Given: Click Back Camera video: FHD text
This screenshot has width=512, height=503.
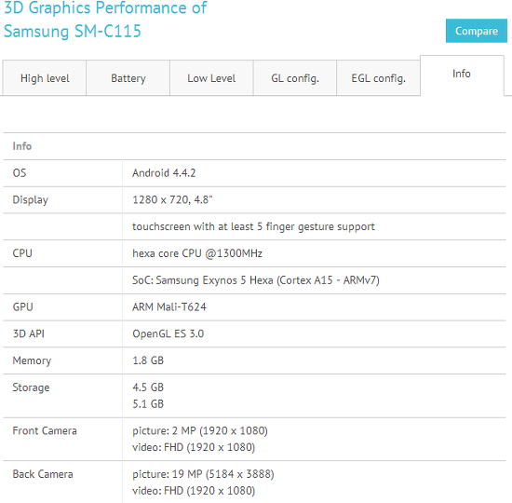Looking at the screenshot, I should tap(194, 491).
